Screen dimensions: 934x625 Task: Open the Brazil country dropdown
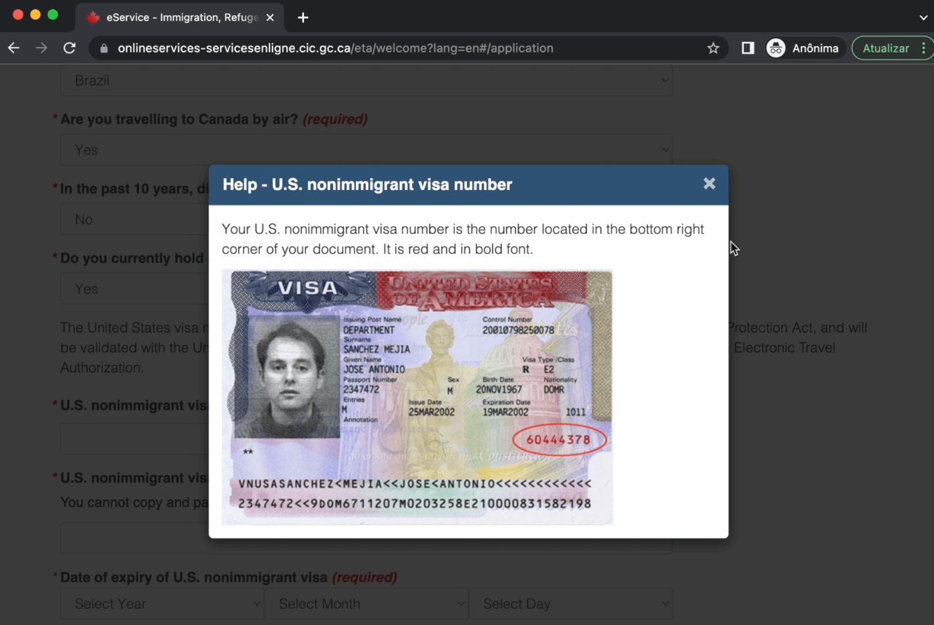click(366, 80)
